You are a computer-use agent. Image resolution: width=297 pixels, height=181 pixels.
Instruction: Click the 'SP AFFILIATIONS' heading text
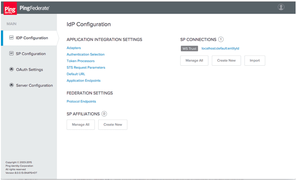point(83,114)
